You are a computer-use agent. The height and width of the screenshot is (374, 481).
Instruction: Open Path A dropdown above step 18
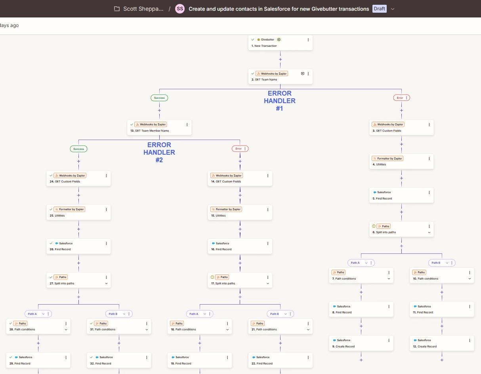[x=205, y=314]
